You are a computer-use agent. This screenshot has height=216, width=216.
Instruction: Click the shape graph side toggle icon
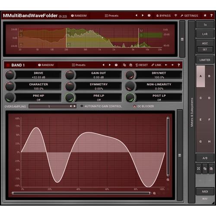pyautogui.click(x=180, y=155)
